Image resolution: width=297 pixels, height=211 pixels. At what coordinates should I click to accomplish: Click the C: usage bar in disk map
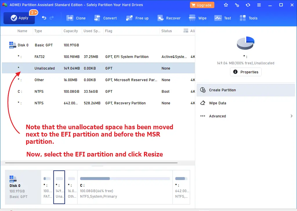[125, 179]
